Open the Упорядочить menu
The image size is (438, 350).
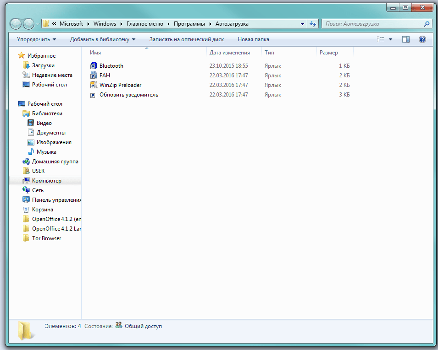[x=36, y=39]
